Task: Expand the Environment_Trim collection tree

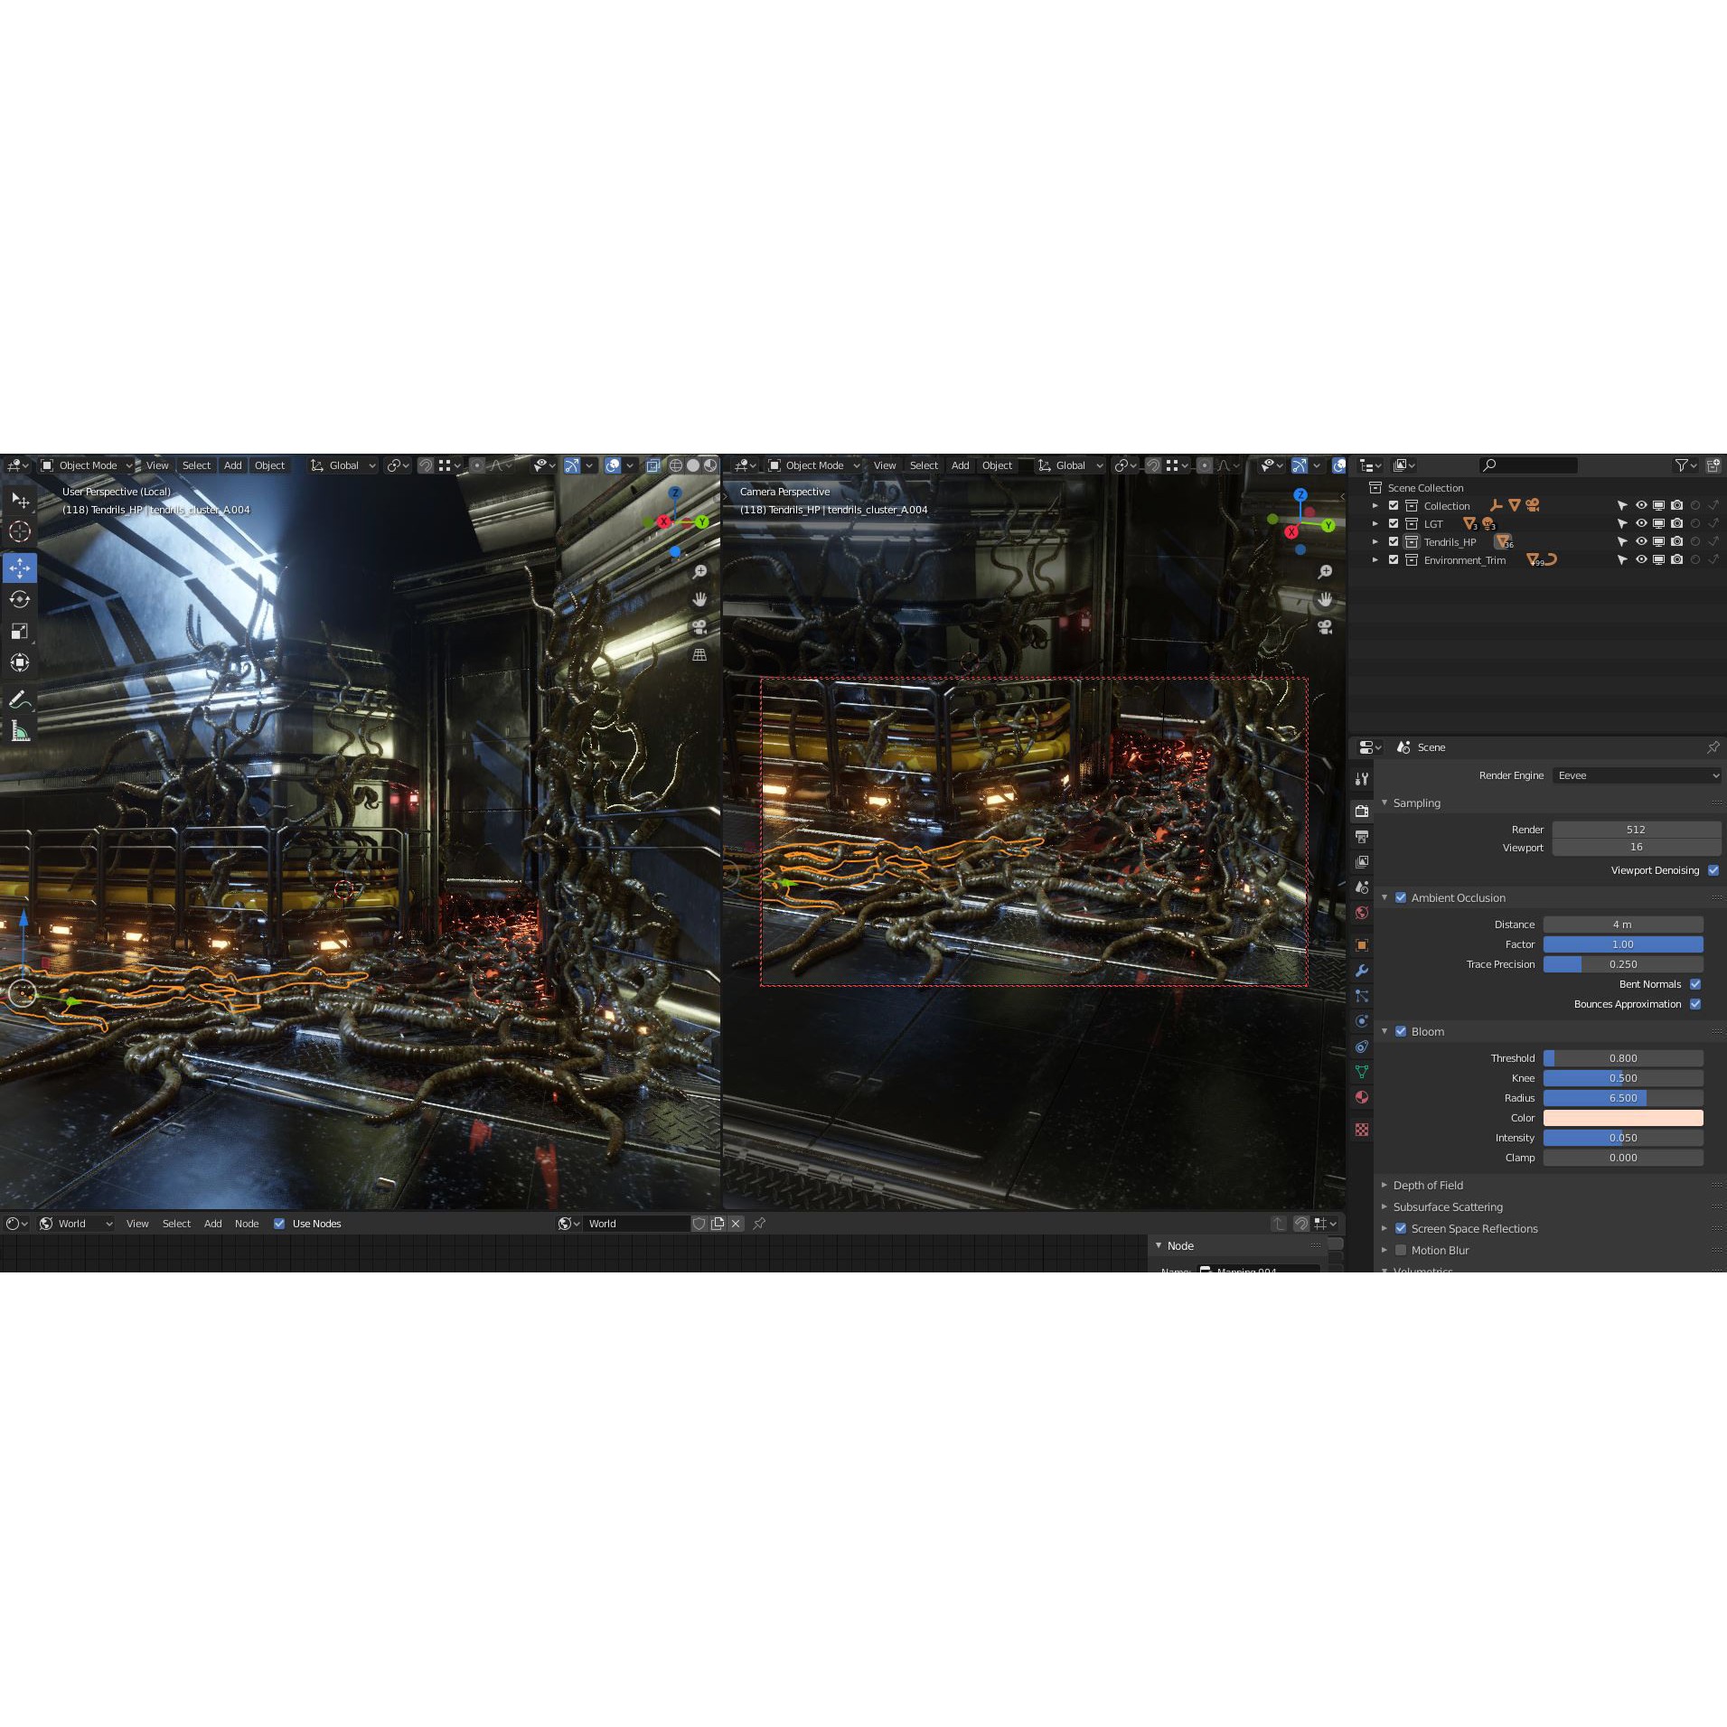Action: [x=1375, y=560]
